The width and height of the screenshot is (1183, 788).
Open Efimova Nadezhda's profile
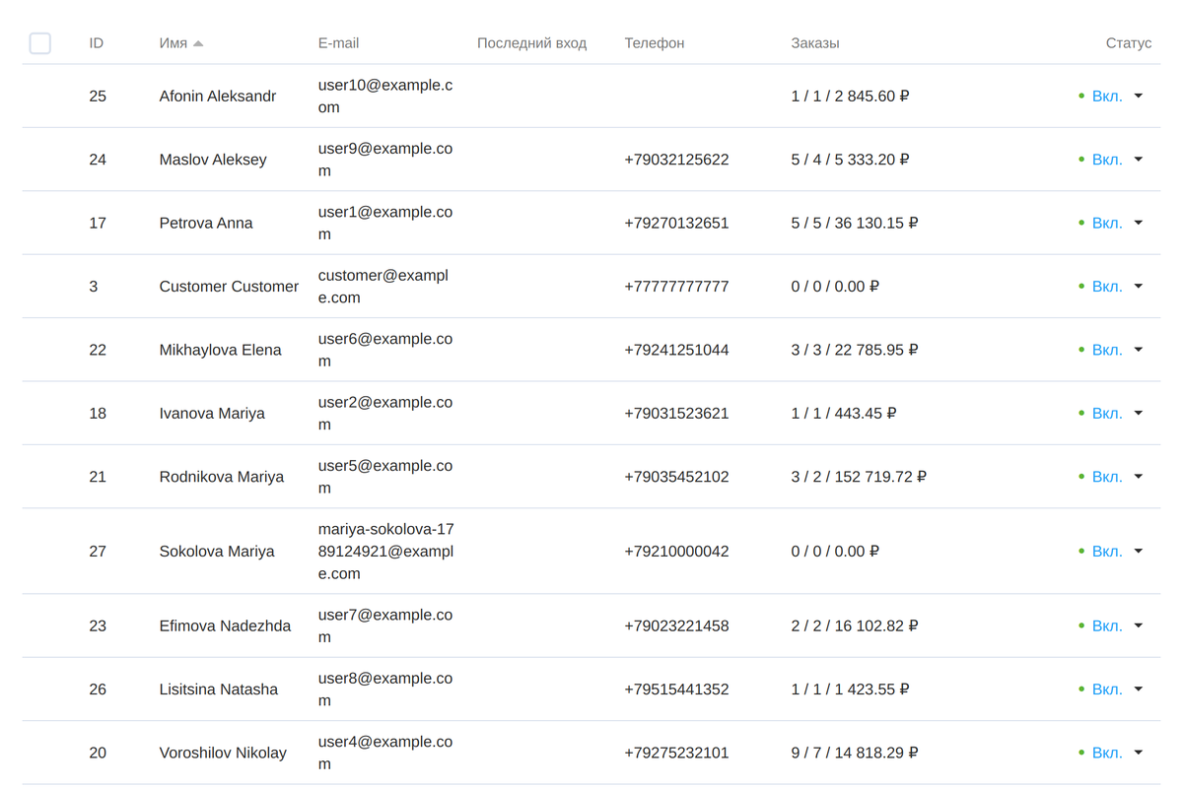(x=225, y=626)
